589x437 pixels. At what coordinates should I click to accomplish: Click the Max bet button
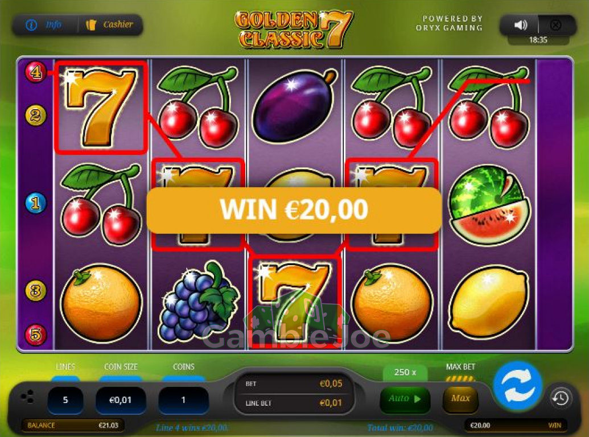[x=460, y=399]
